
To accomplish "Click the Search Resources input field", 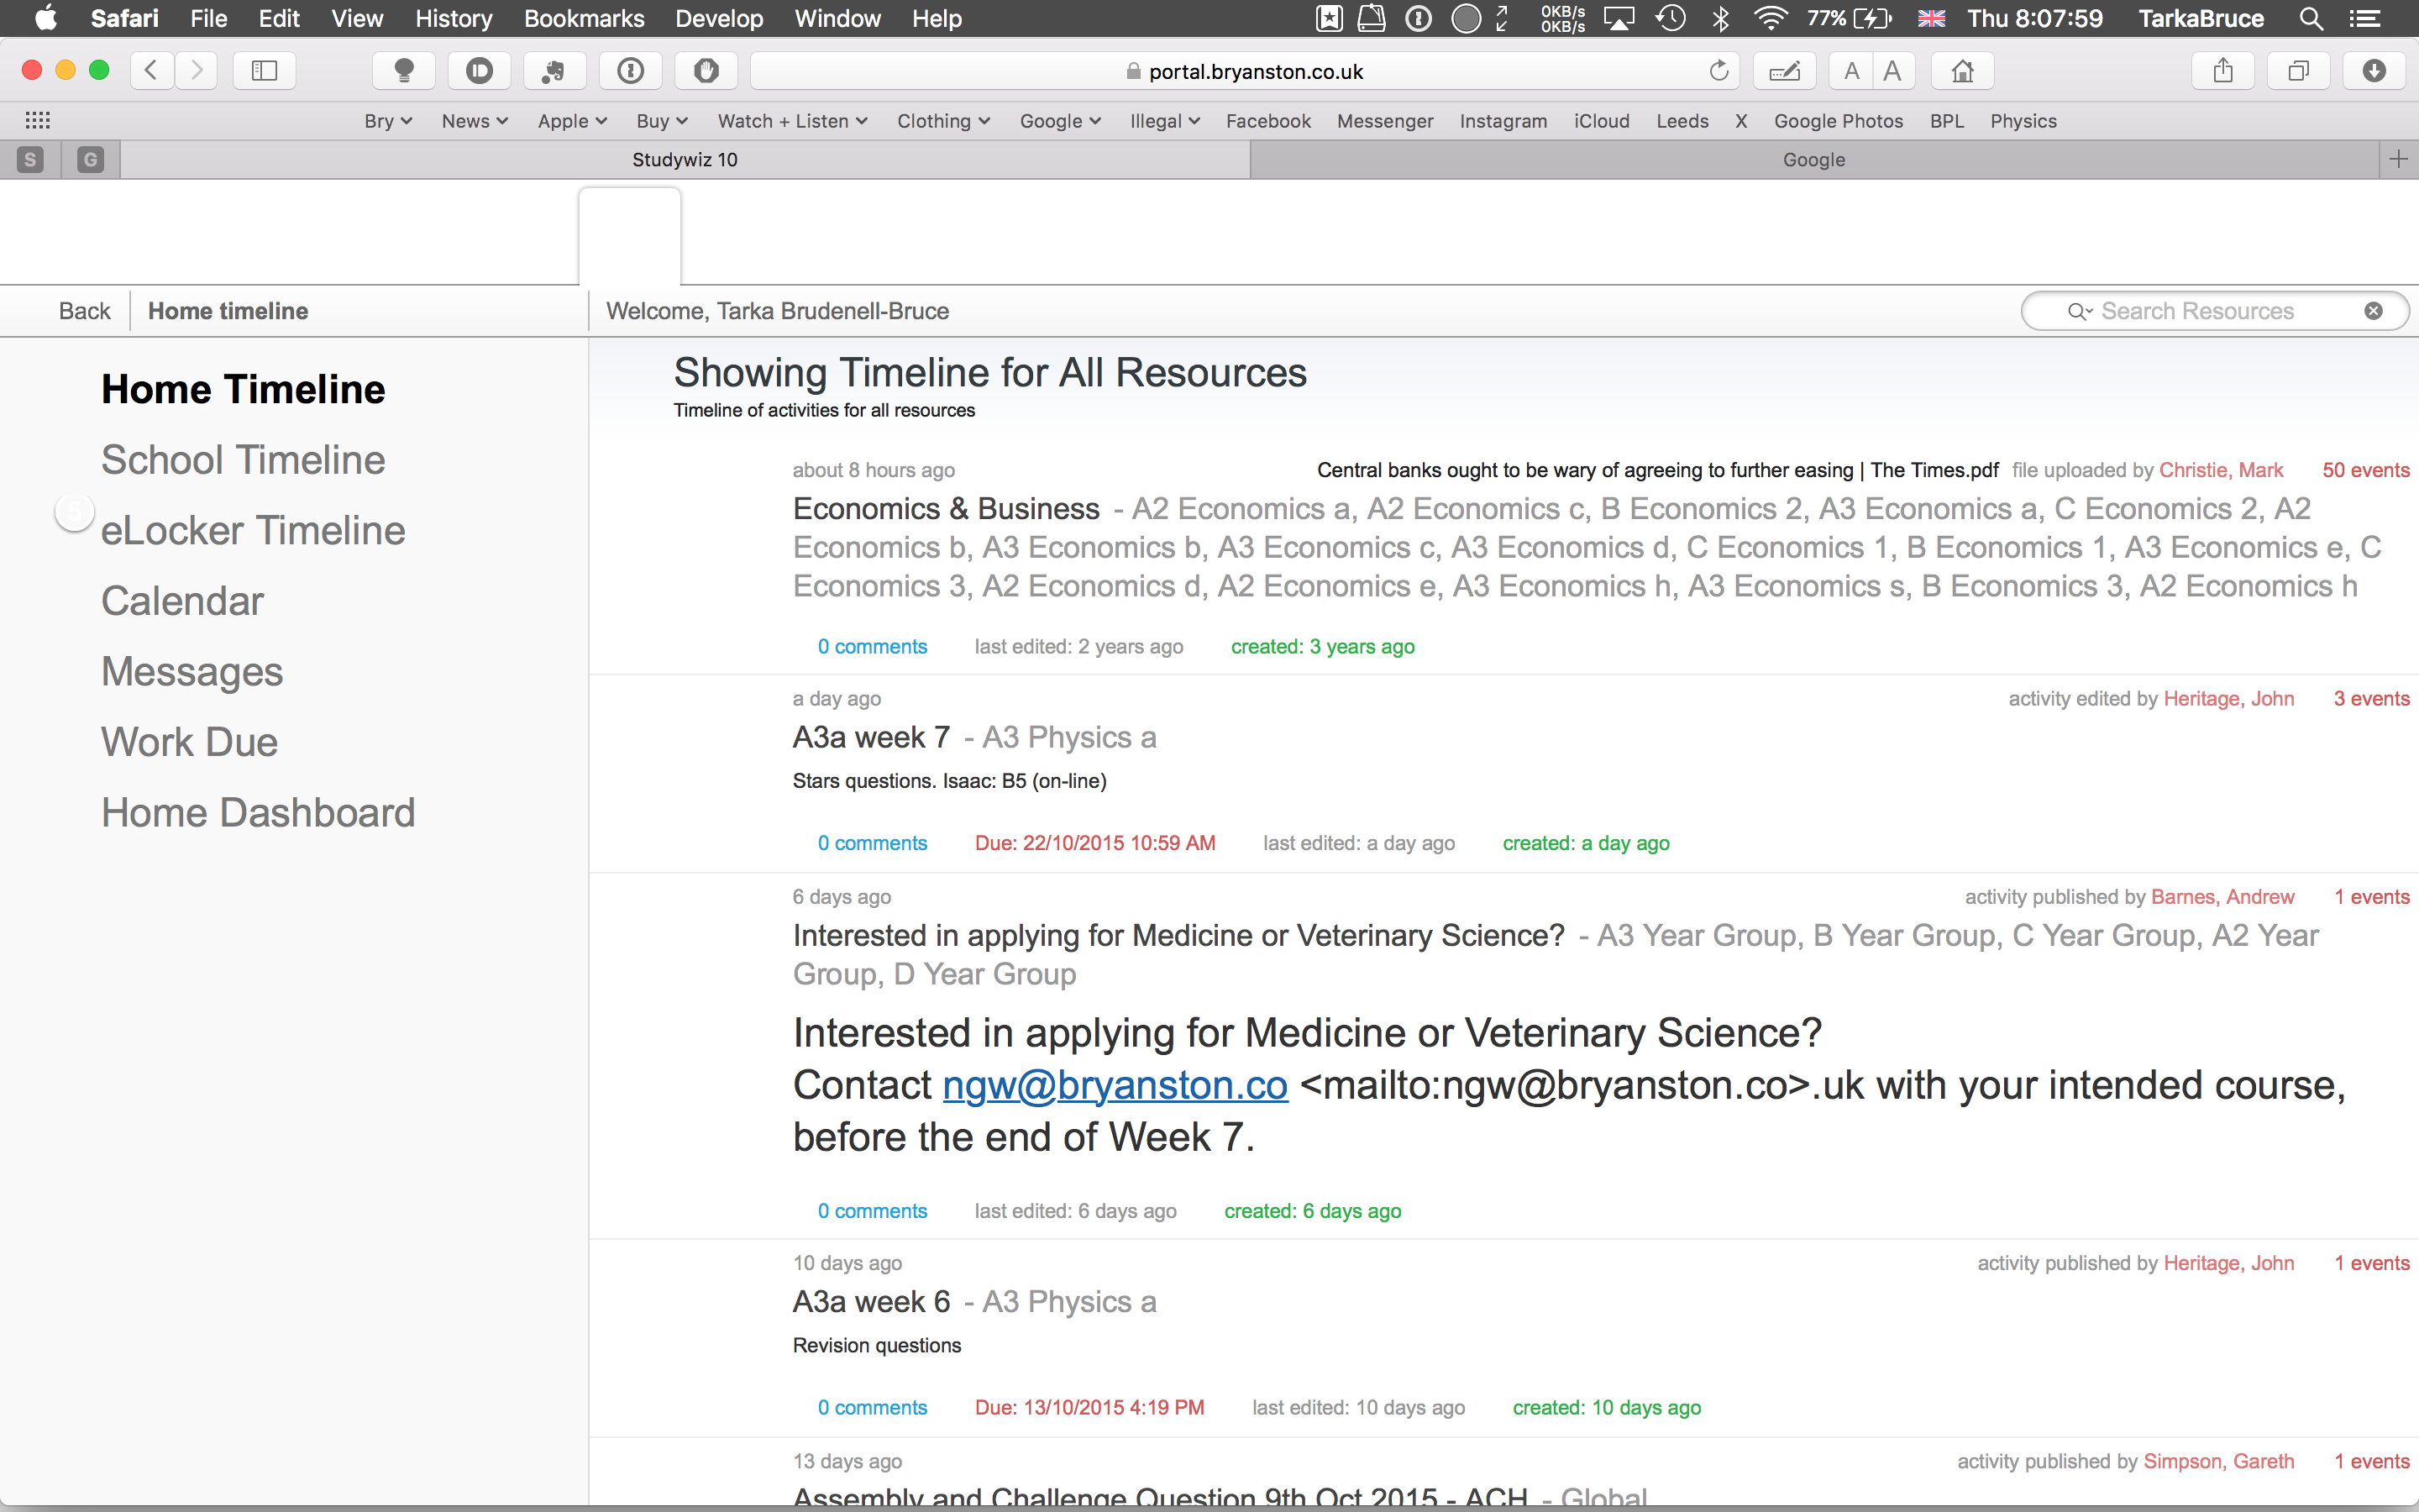I will (x=2214, y=311).
